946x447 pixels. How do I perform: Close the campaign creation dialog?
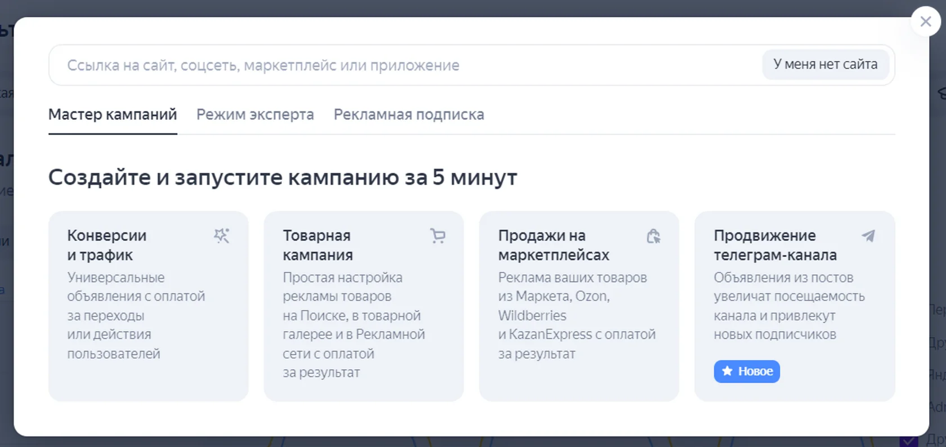(926, 21)
